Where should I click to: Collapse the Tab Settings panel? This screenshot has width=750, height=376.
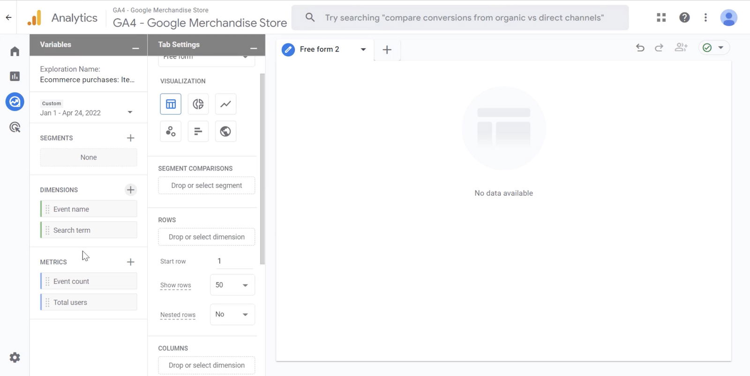(254, 48)
